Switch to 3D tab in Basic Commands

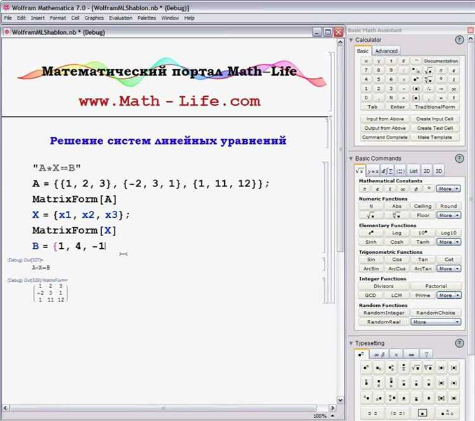tap(439, 171)
